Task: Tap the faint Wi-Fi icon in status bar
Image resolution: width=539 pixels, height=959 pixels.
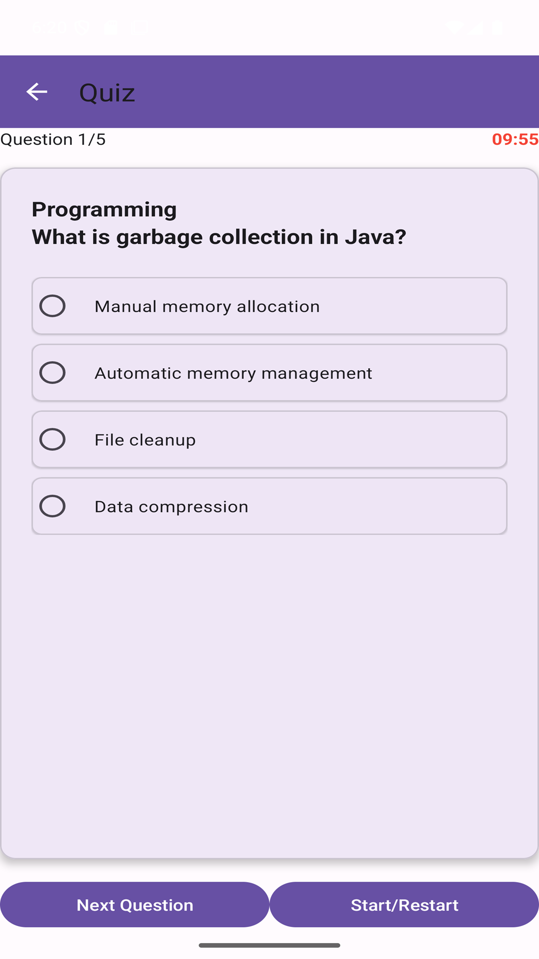Action: tap(454, 27)
